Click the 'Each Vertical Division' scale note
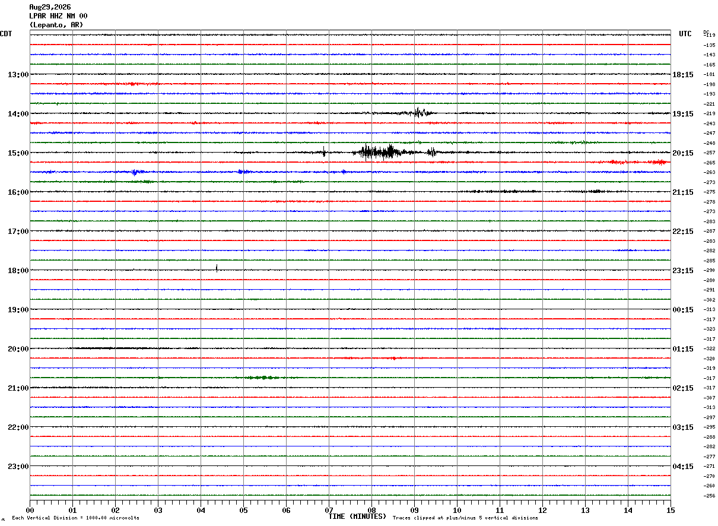Viewport: 718px width, 526px height. coord(75,518)
